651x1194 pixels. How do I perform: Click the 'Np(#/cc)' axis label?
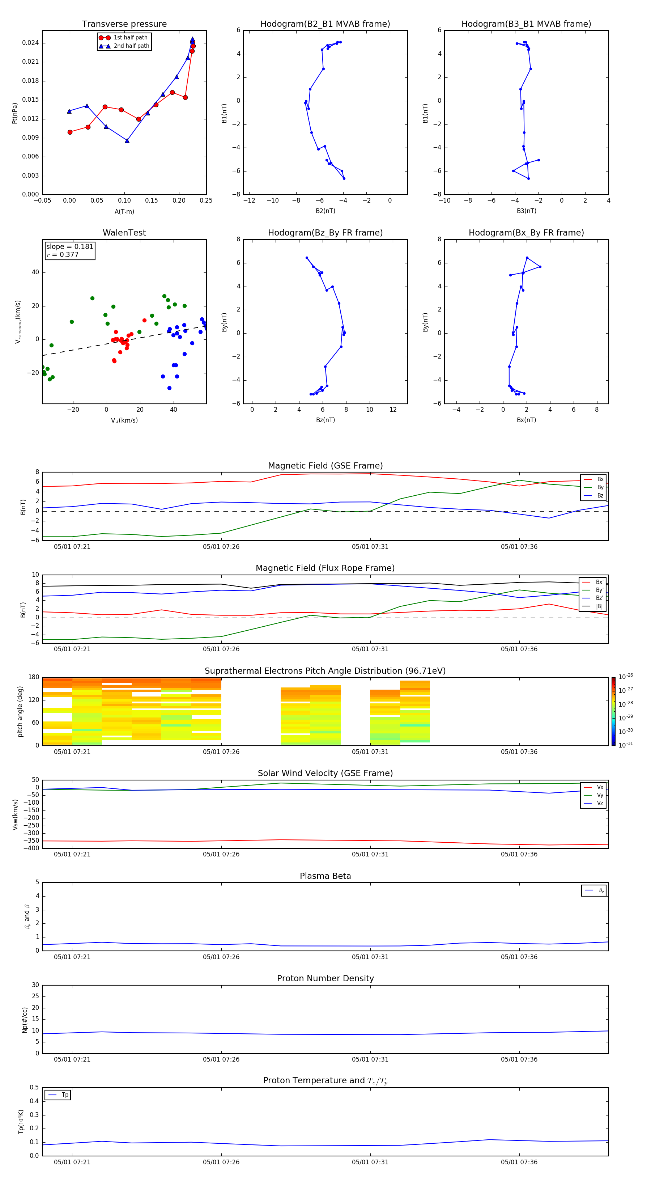(x=25, y=1020)
